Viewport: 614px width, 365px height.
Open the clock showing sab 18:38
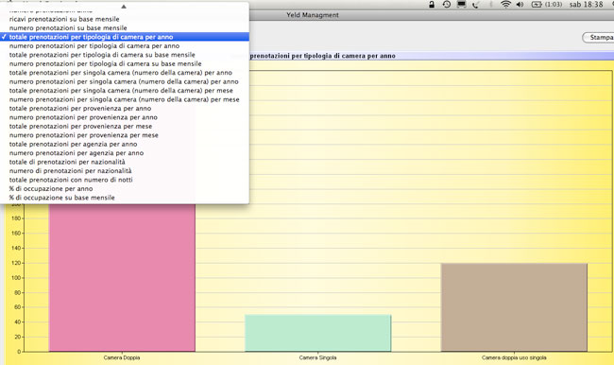point(587,5)
